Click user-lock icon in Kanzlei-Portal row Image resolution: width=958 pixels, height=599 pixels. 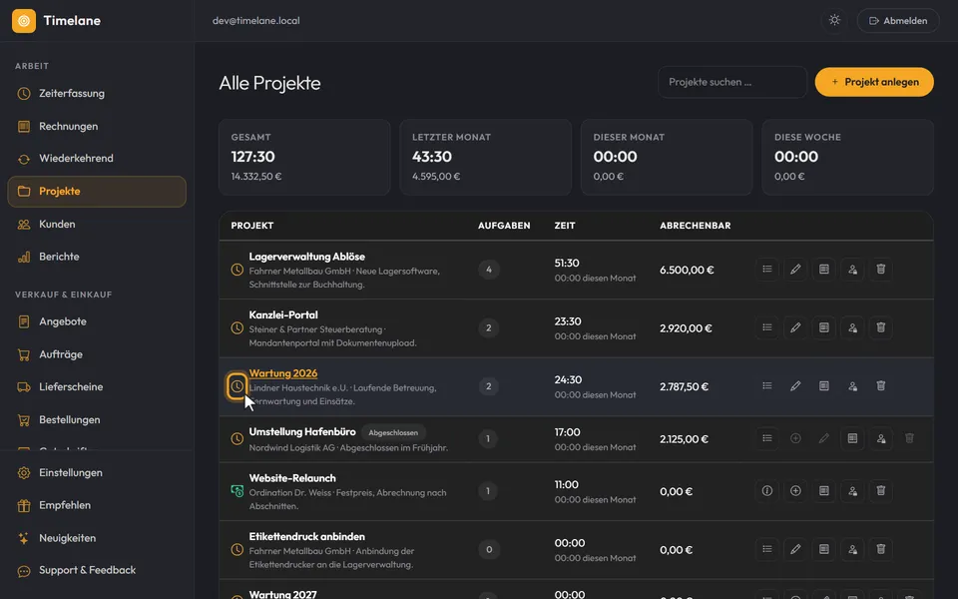852,328
